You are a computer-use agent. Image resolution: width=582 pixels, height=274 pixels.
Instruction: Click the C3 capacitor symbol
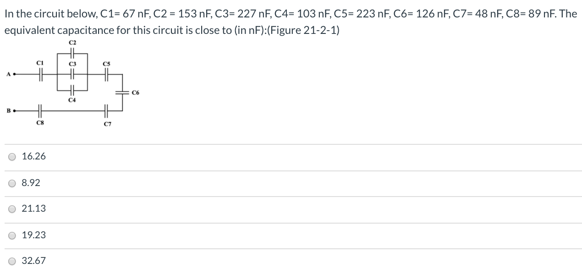tap(72, 74)
